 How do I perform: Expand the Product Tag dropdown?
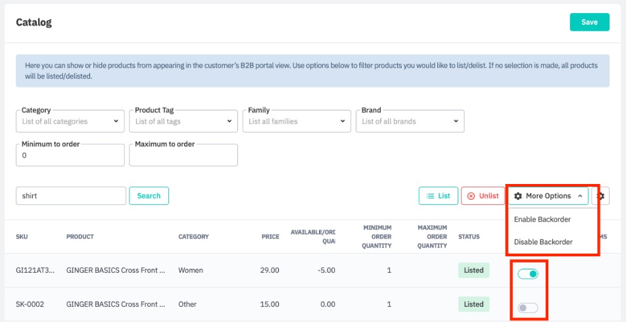183,122
